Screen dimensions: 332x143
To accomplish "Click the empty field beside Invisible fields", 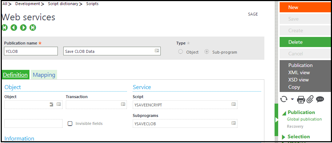I will coord(33,123).
